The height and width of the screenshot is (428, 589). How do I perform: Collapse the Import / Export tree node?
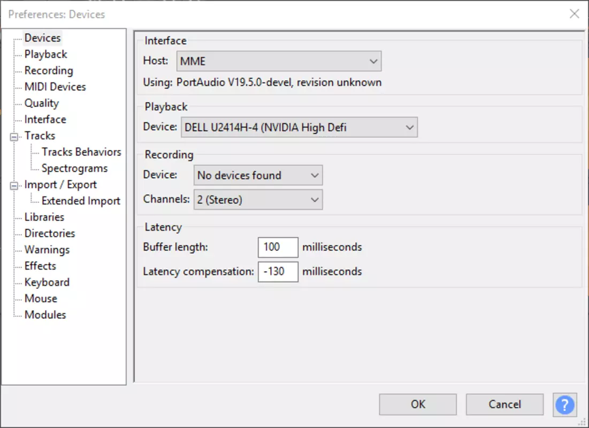[14, 186]
